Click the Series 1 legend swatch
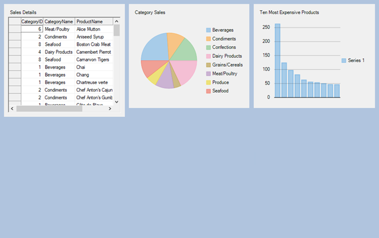Image resolution: width=379 pixels, height=238 pixels. tap(344, 60)
